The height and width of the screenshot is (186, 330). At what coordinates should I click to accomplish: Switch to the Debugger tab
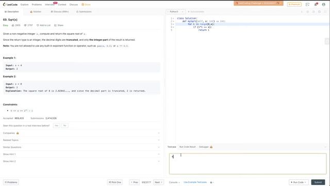(x=204, y=147)
